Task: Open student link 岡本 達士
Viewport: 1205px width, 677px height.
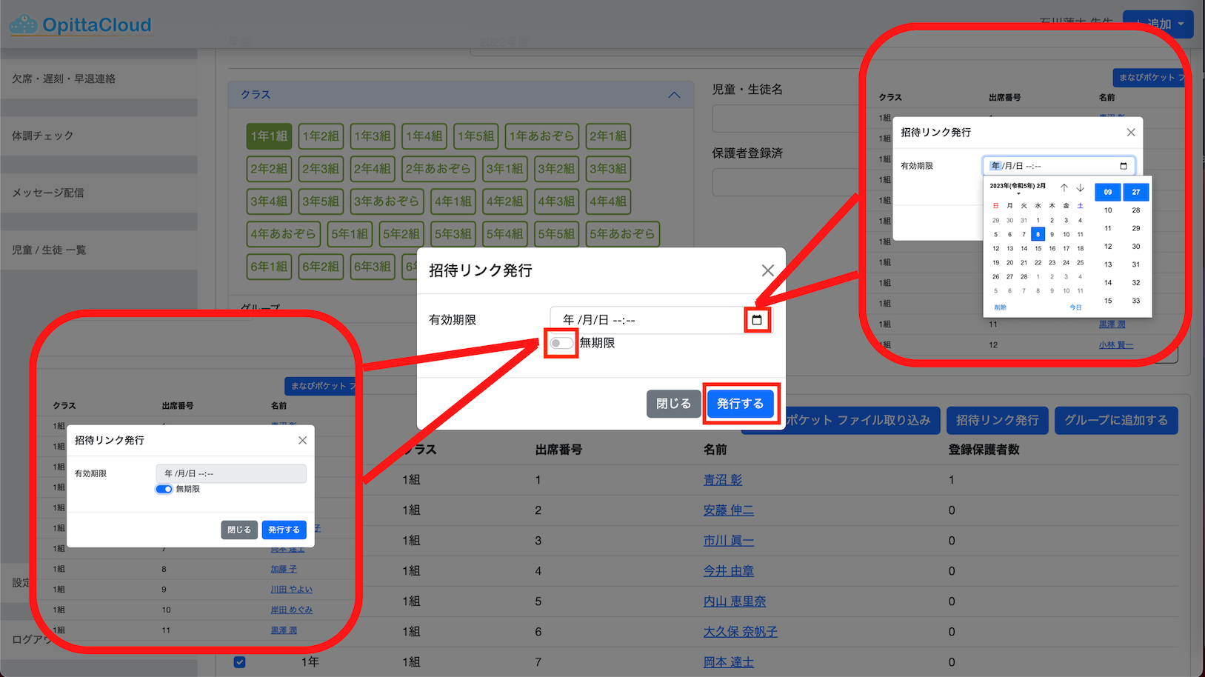Action: pyautogui.click(x=729, y=662)
